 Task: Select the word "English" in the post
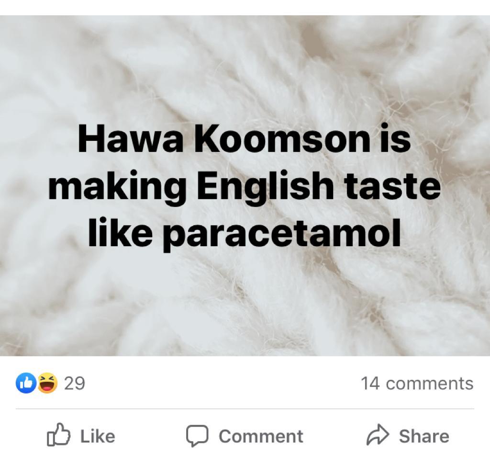[x=265, y=187]
